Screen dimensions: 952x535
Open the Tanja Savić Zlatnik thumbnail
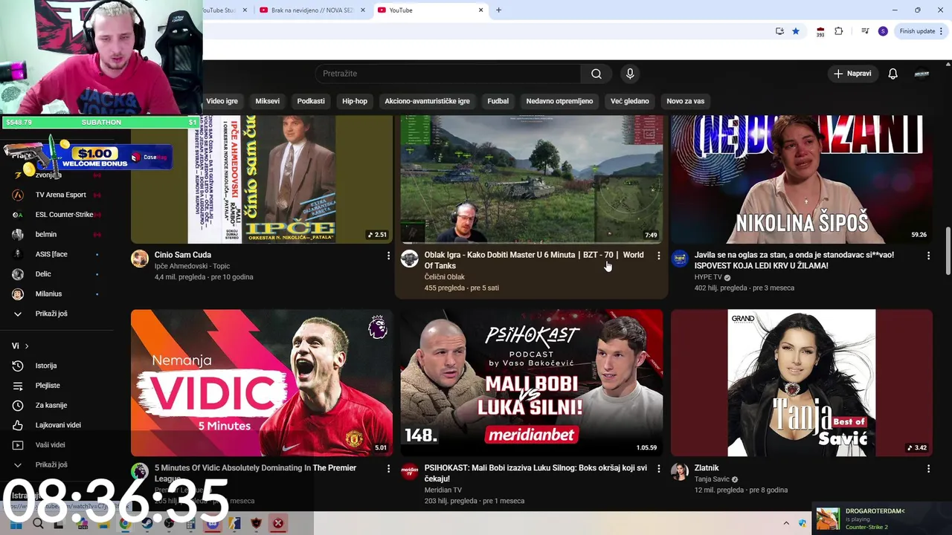801,383
